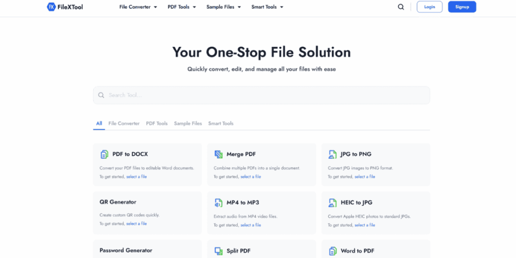Click the PDF to DOCX card icon
Viewport: 516px width, 258px height.
coord(104,154)
